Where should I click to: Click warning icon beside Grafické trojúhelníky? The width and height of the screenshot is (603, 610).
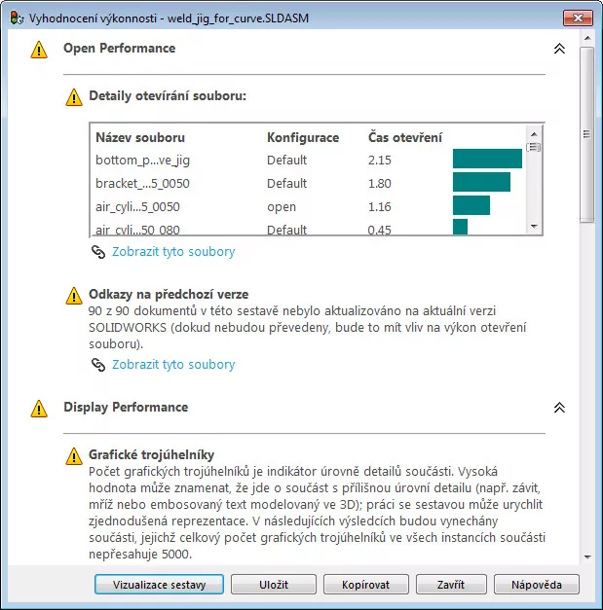click(74, 455)
